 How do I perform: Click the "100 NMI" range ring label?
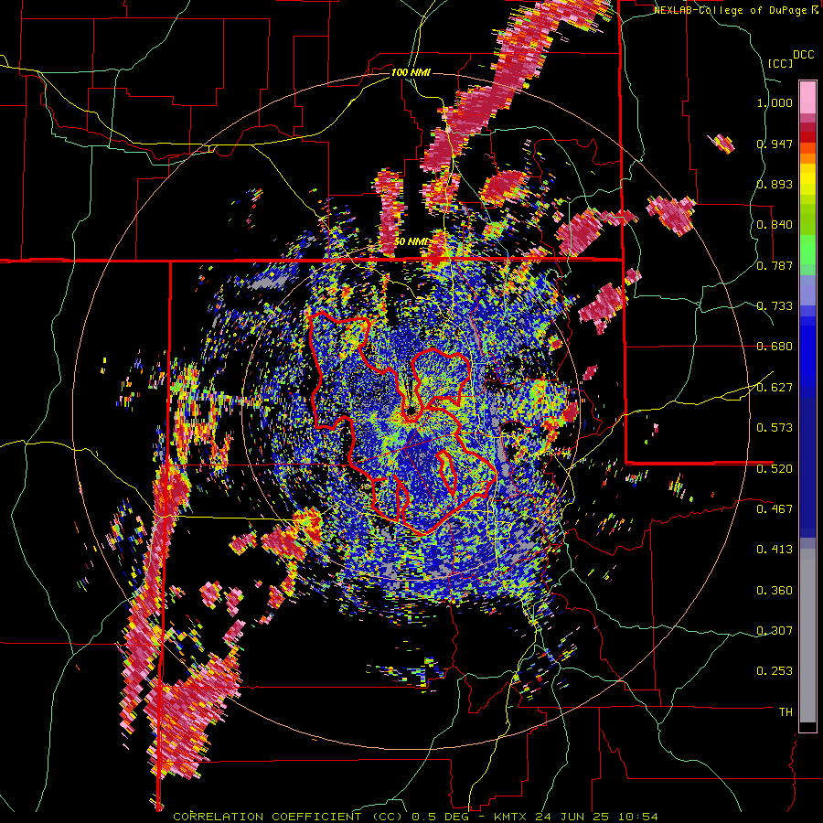(411, 72)
